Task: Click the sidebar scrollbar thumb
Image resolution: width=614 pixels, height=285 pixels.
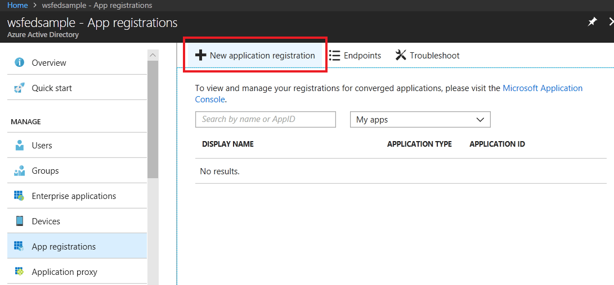Action: point(153,119)
